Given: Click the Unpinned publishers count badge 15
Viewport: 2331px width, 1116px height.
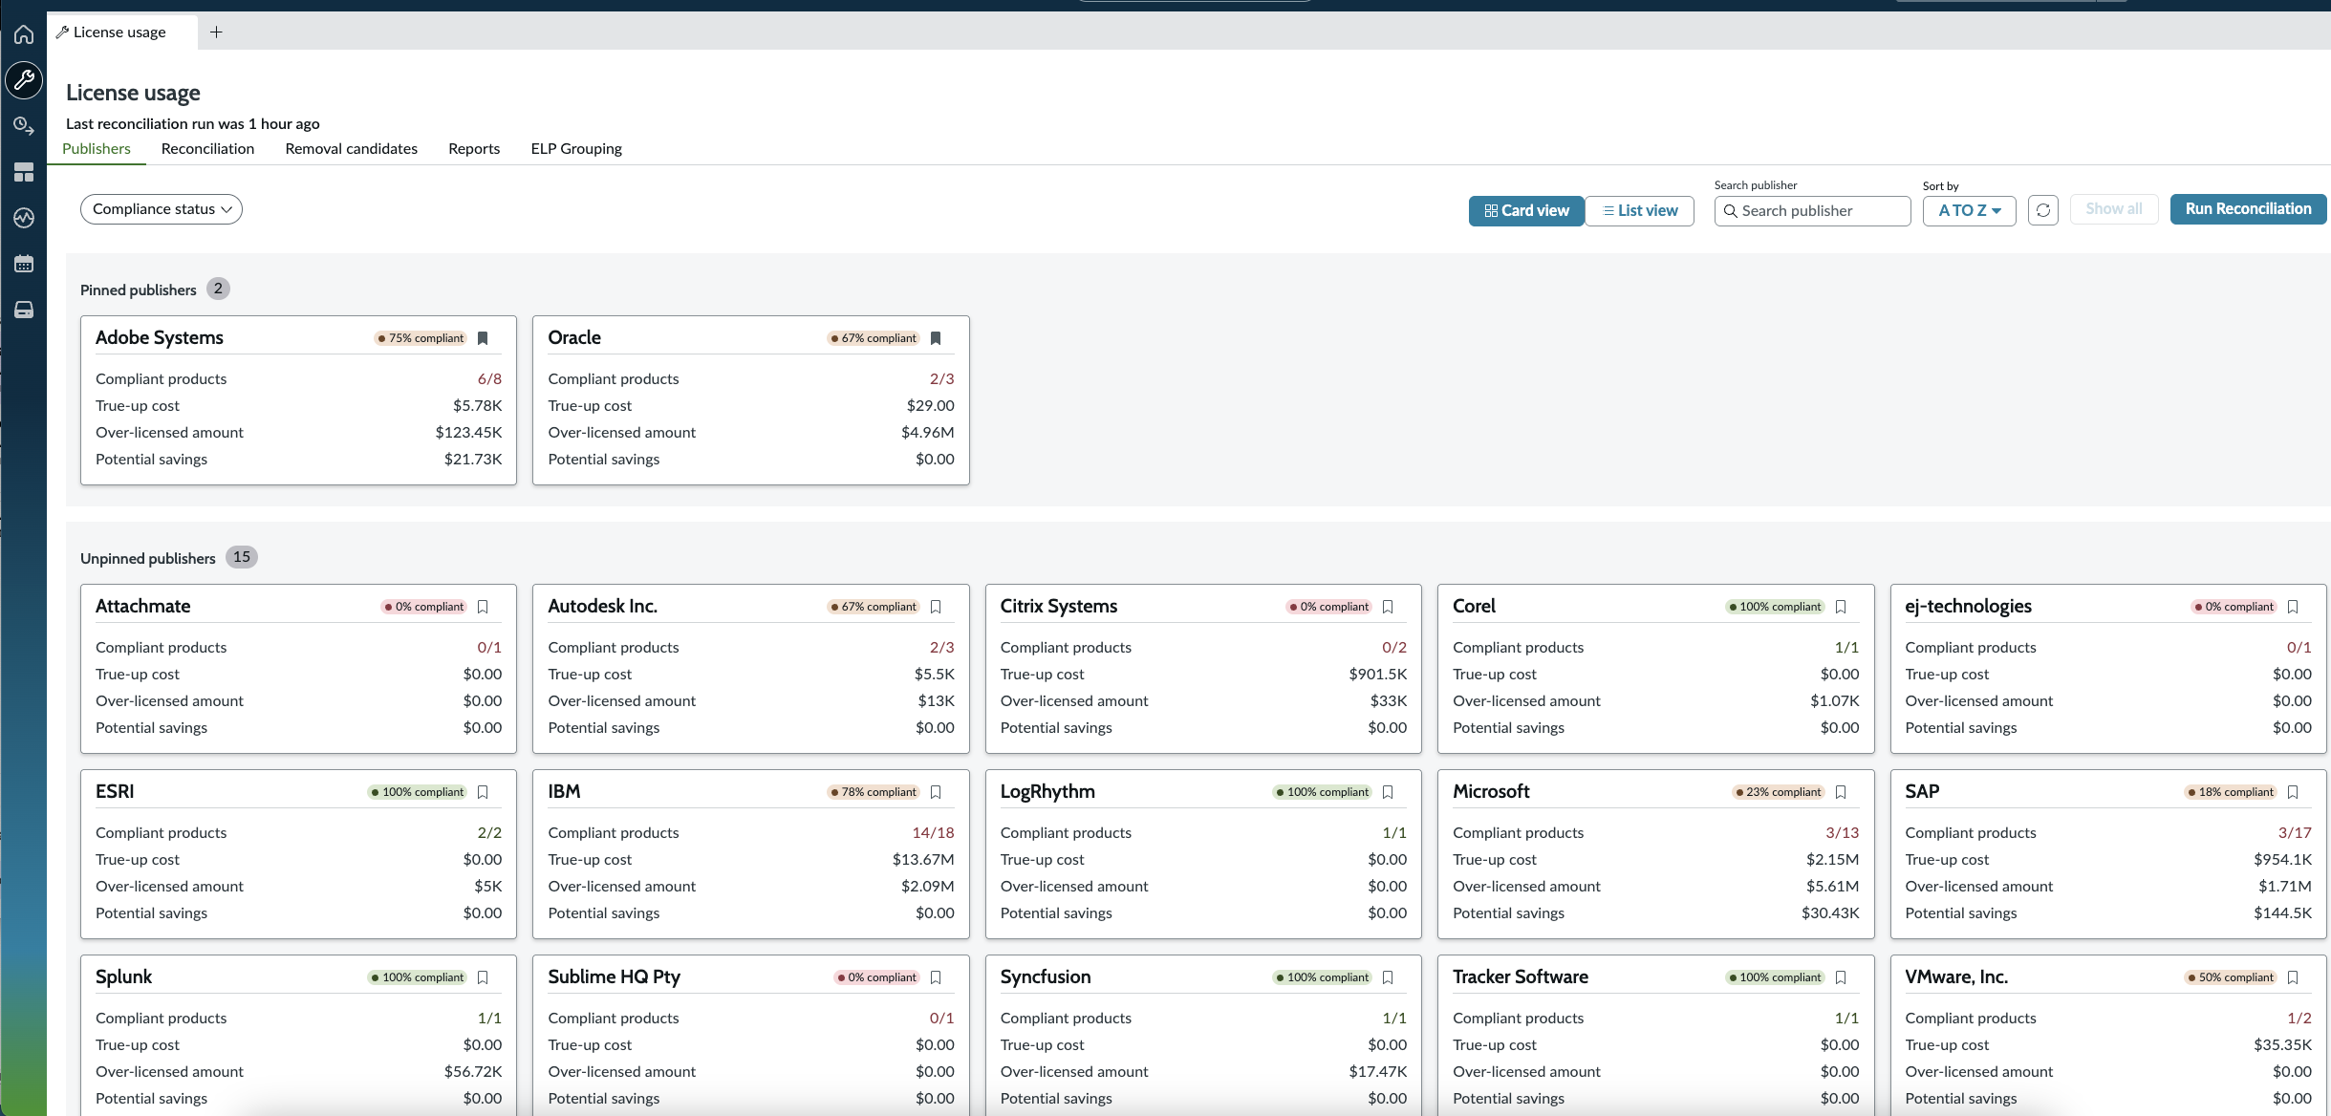Looking at the screenshot, I should (x=242, y=557).
